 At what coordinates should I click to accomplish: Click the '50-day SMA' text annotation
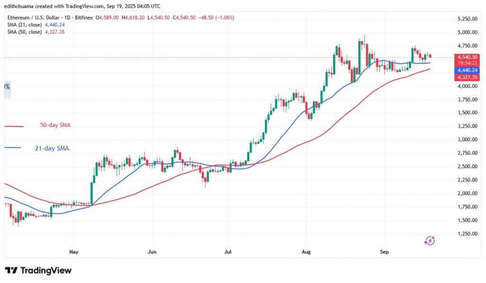56,126
